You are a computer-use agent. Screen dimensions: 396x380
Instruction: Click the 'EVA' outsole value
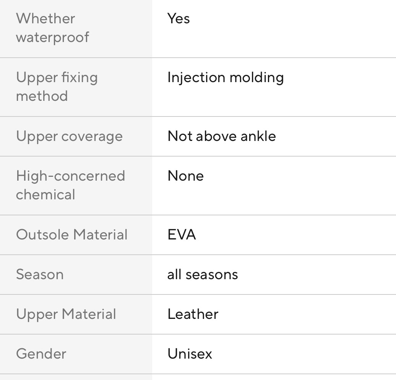click(182, 234)
